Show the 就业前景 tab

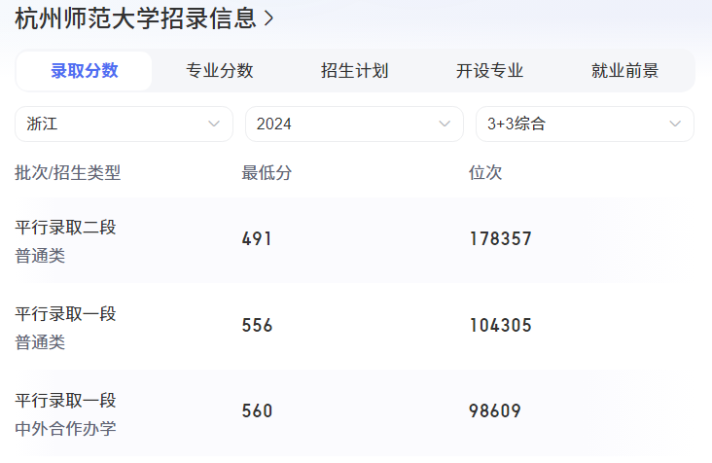(624, 71)
